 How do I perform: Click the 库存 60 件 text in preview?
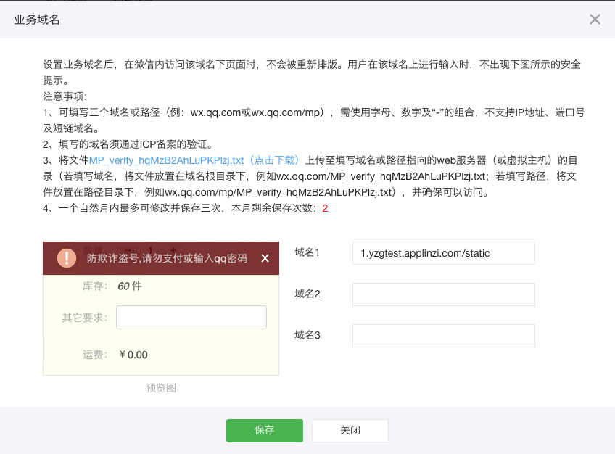[112, 286]
